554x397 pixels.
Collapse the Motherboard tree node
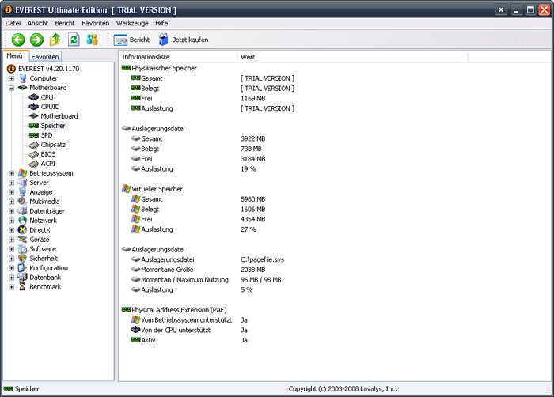(11, 88)
